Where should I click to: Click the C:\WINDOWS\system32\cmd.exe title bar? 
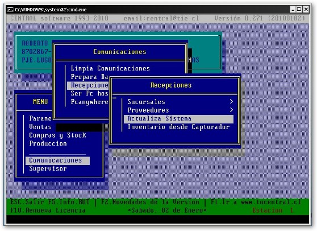coord(51,10)
